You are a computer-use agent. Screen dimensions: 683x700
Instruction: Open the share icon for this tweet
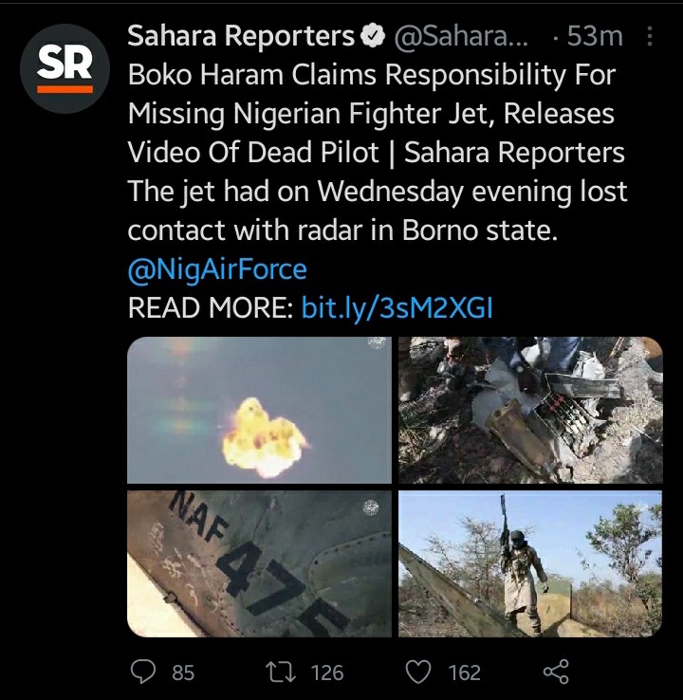[x=556, y=672]
